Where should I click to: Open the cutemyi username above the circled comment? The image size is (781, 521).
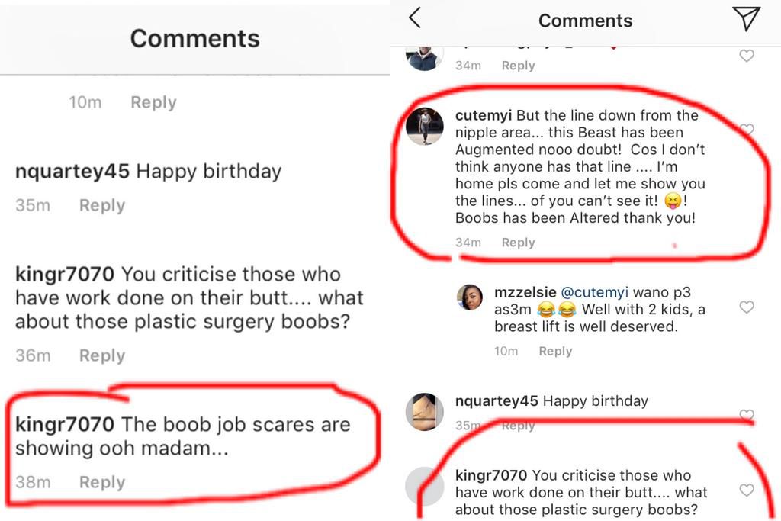(x=484, y=116)
